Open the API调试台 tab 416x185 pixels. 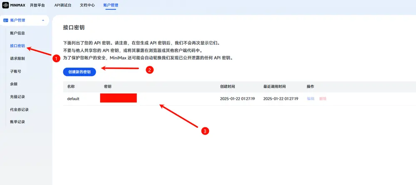click(63, 5)
